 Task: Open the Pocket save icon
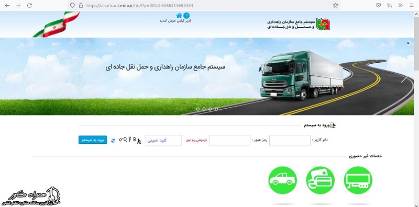378,5
